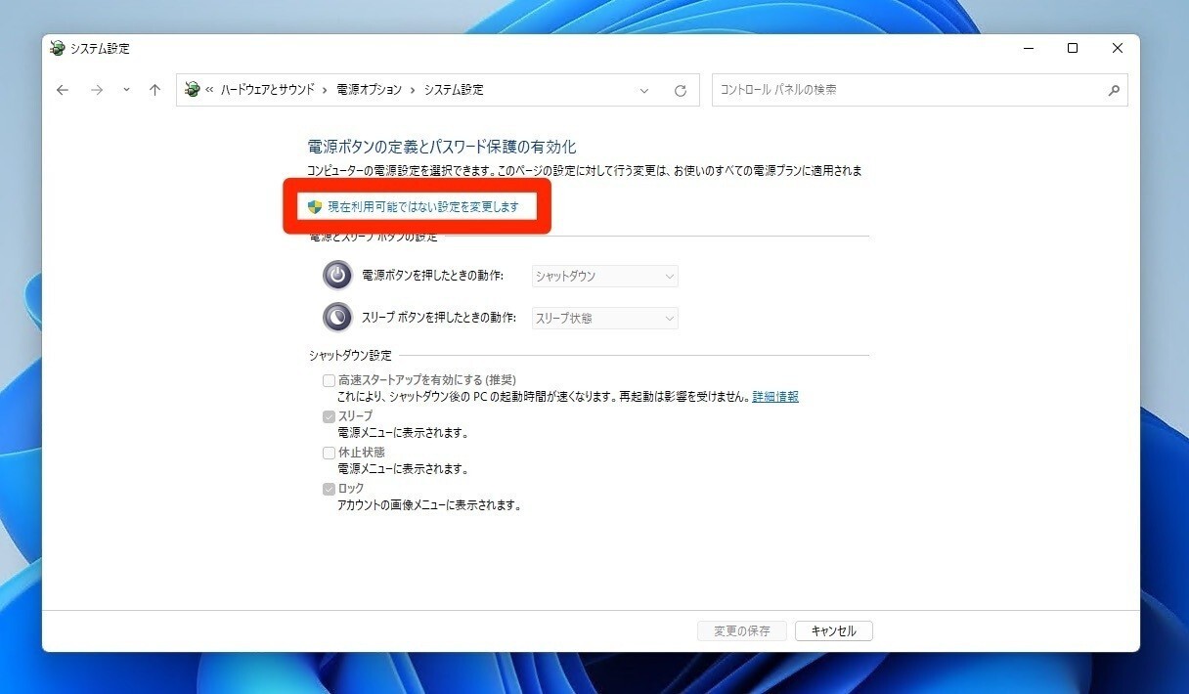1189x694 pixels.
Task: Click the UAC shield icon
Action: click(315, 206)
